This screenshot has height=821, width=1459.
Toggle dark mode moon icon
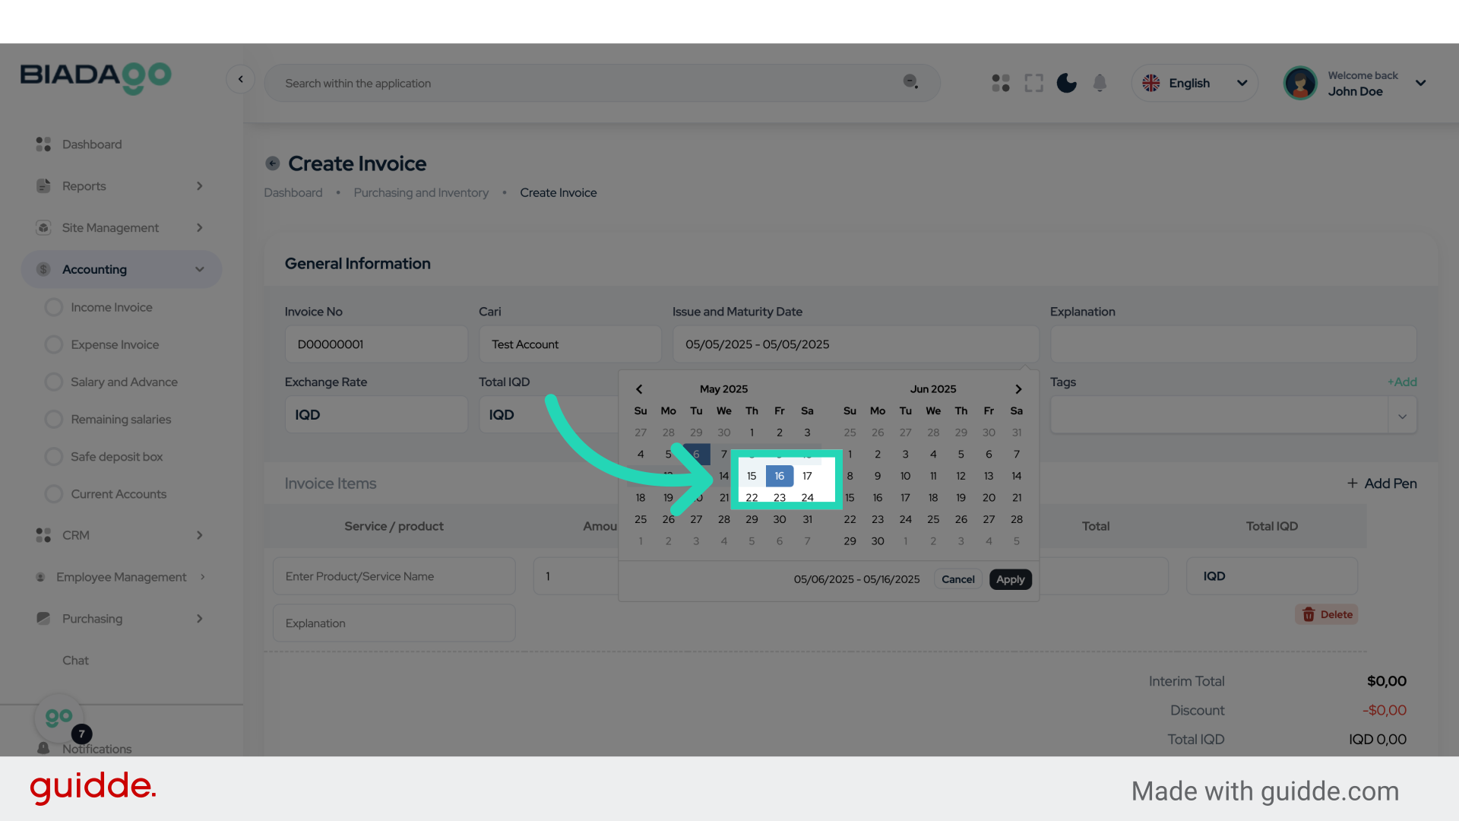[1066, 83]
